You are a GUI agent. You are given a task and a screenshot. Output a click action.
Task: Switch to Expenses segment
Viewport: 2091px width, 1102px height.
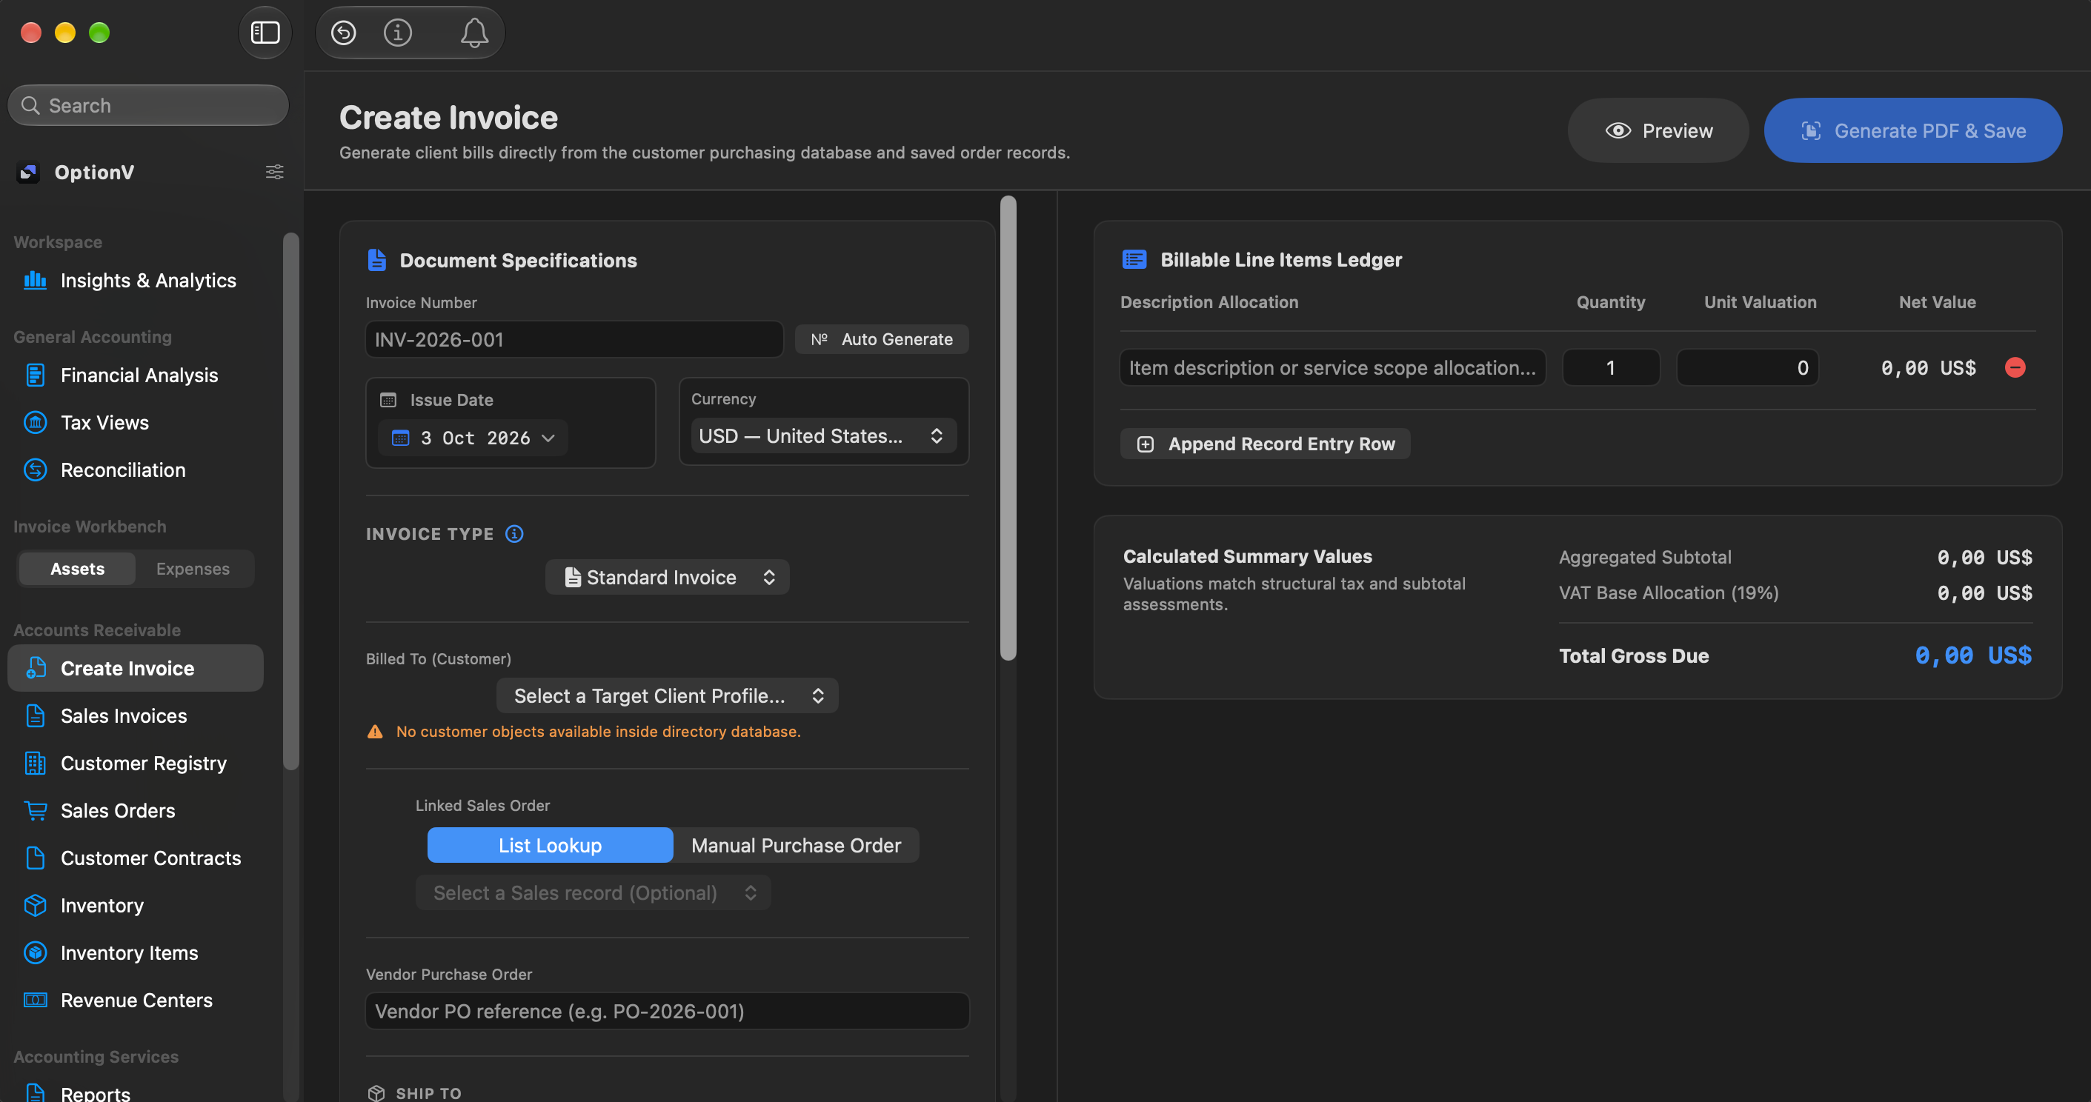193,569
